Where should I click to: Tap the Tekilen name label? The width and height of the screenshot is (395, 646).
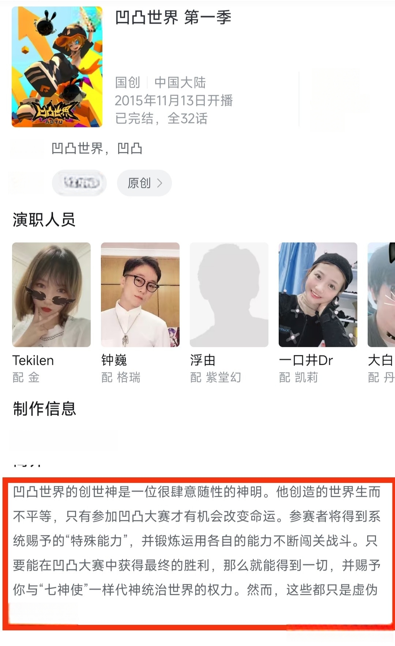coord(33,360)
